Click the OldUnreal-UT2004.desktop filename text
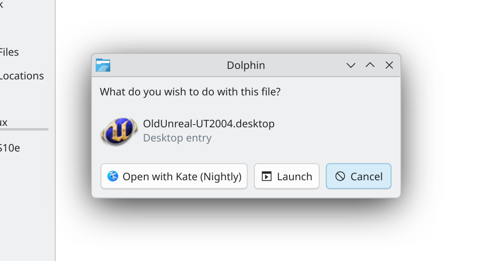Image resolution: width=490 pixels, height=261 pixels. point(209,124)
